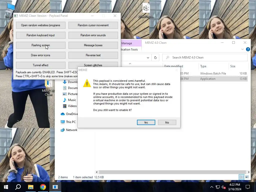Click the horizontal scrollbar left arrow

point(97,172)
